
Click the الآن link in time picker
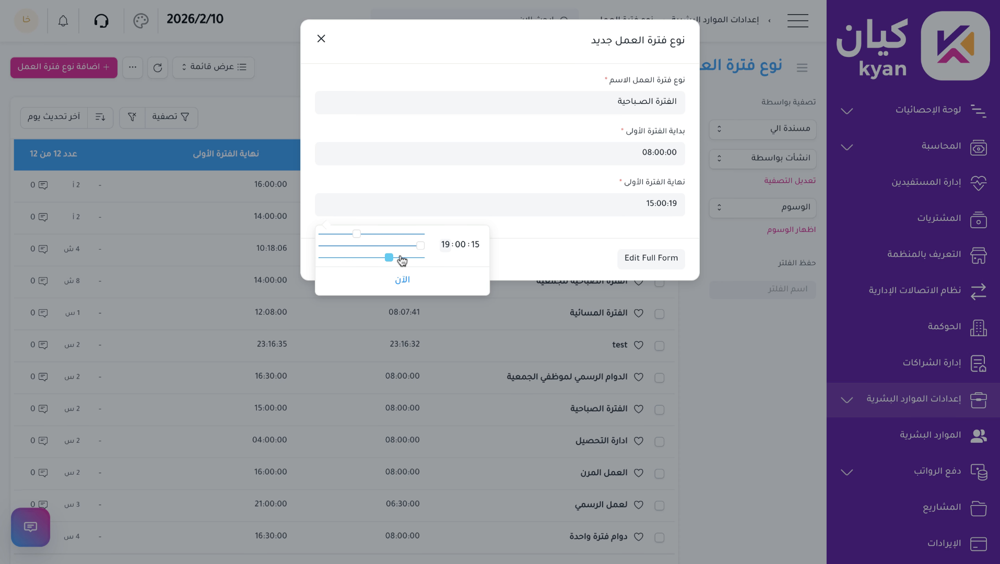[x=402, y=280]
